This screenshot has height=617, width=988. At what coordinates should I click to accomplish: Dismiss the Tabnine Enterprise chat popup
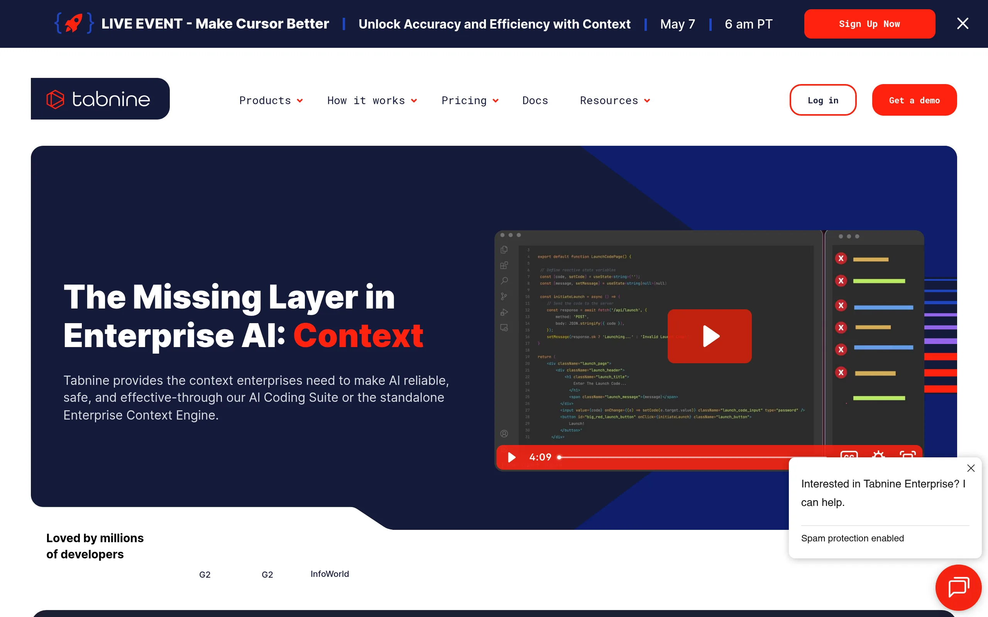[x=971, y=468]
